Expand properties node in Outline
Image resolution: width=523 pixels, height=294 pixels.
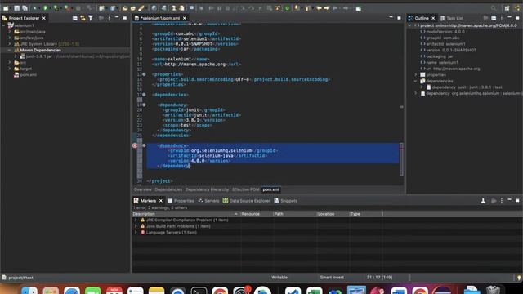416,74
